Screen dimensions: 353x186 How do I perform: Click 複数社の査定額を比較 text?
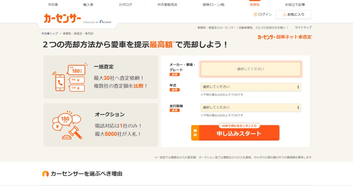pyautogui.click(x=120, y=86)
